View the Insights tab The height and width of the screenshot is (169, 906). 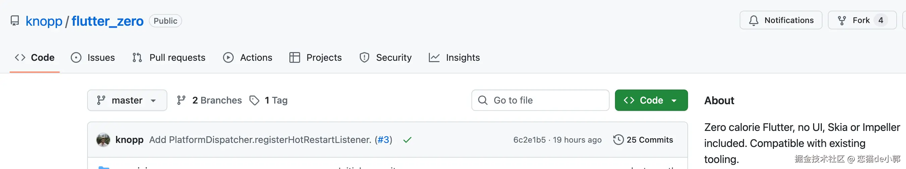pyautogui.click(x=454, y=57)
